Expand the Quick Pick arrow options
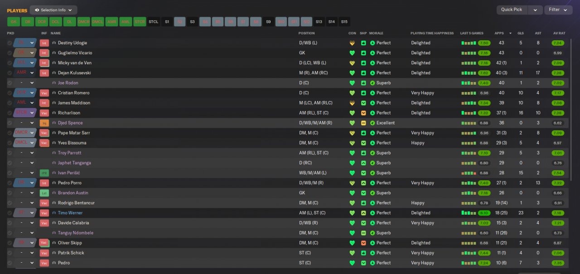 [x=535, y=10]
